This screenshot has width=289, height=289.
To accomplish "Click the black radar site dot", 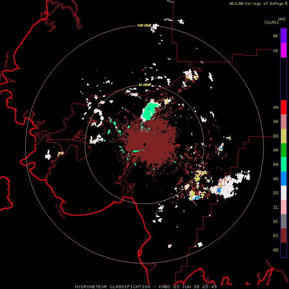I will (145, 144).
